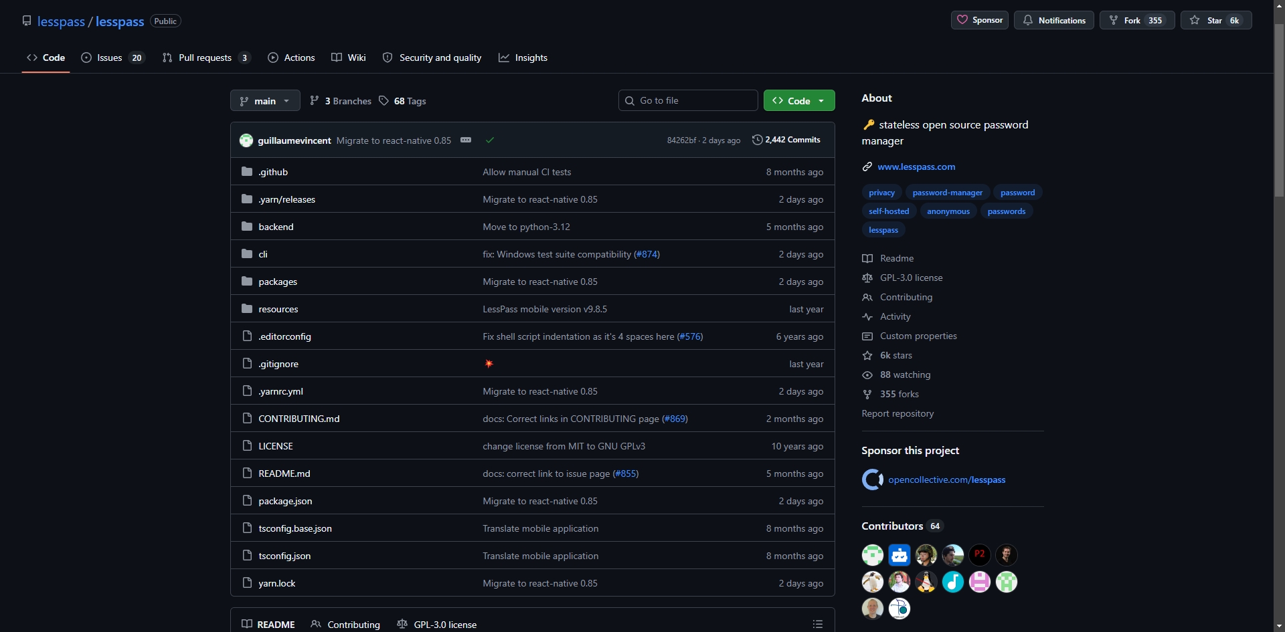Open the Contributors 64 heading link

[x=902, y=526]
